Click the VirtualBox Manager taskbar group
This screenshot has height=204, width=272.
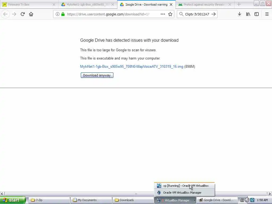[175, 200]
